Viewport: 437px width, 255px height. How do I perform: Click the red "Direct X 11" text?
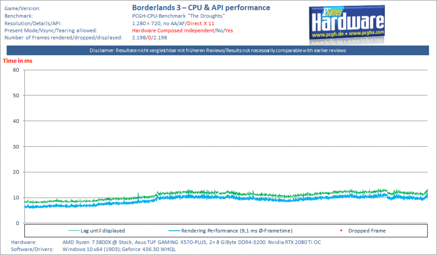tap(201, 23)
